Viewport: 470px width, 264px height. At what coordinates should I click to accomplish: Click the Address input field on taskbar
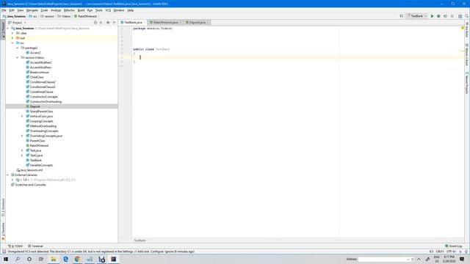[383, 259]
